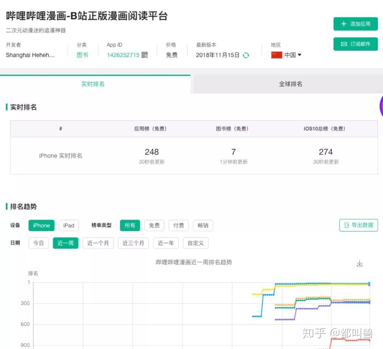Select the 近一年 date range

[166, 243]
